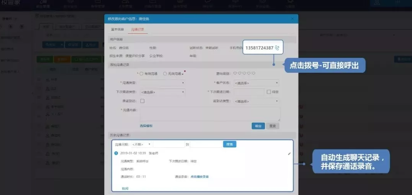Close the 修改意向客户信息 dialog with the X

(x=292, y=18)
